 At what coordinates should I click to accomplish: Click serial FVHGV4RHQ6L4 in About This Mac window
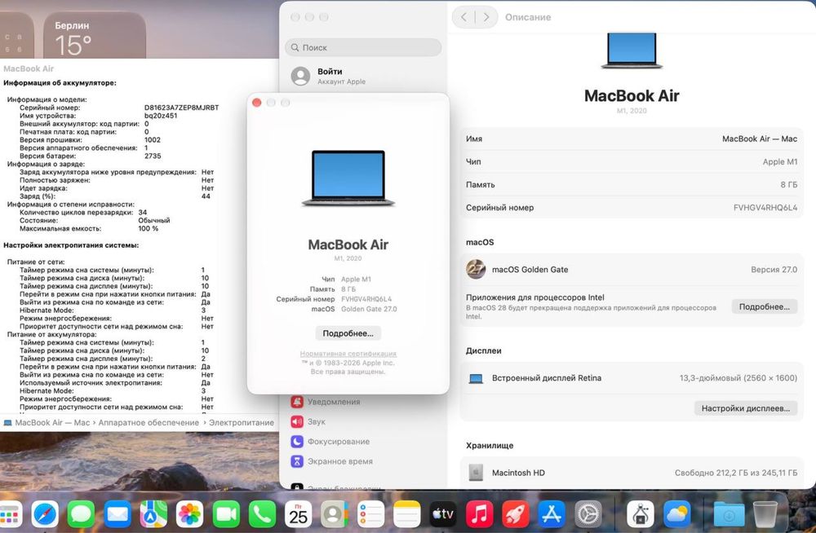point(366,299)
